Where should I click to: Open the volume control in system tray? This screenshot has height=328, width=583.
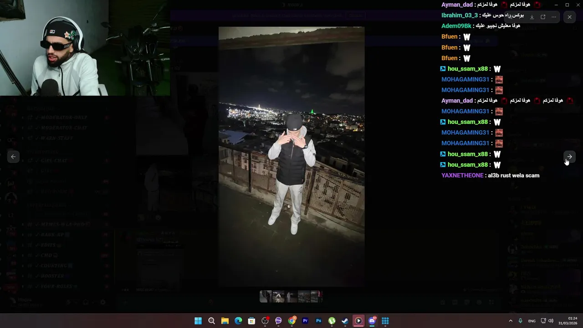click(551, 321)
